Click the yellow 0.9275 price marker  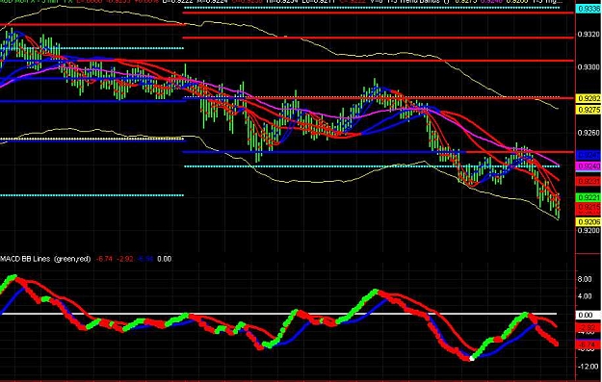click(x=589, y=110)
